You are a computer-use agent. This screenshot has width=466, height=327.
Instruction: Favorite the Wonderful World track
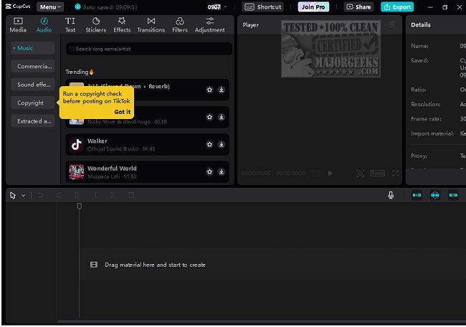coord(209,172)
